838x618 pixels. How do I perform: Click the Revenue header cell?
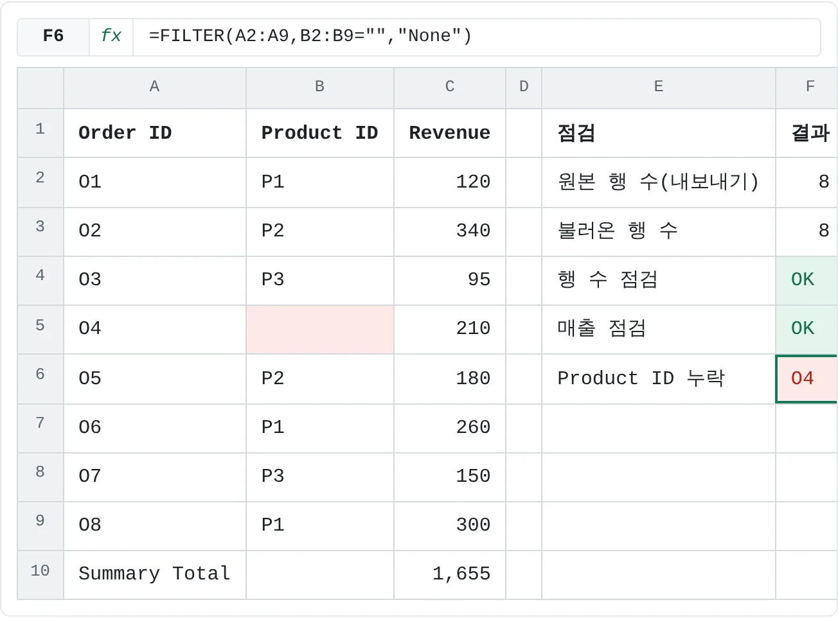[x=450, y=133]
